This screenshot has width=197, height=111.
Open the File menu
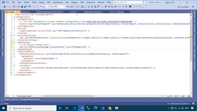pyautogui.click(x=7, y=2)
